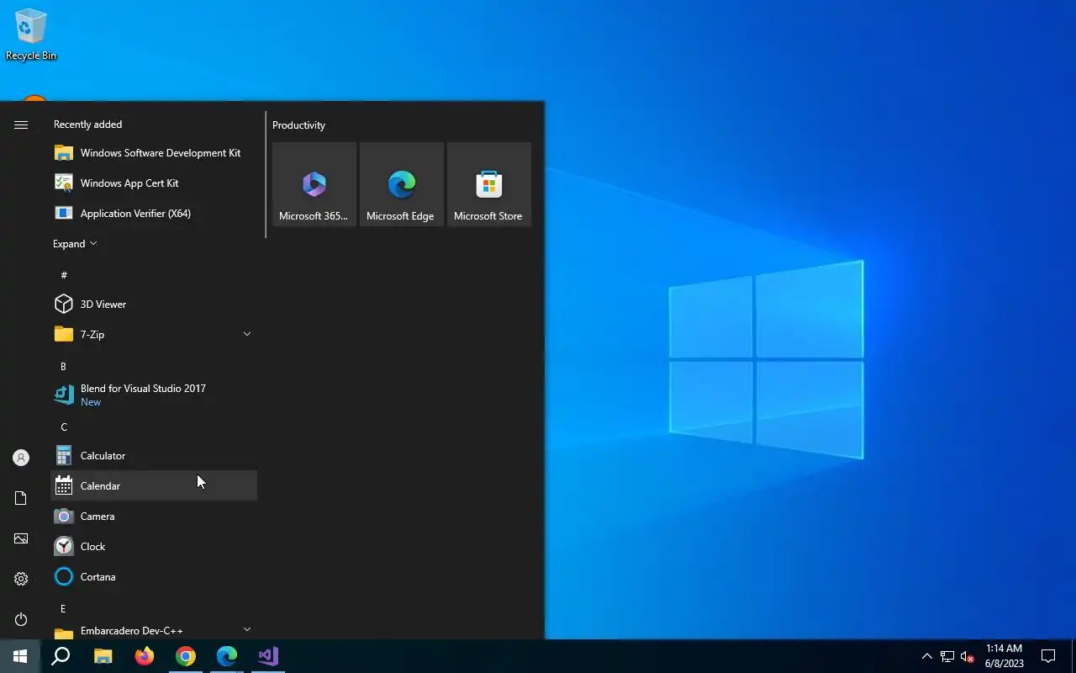Open user account icon in Start sidebar
The height and width of the screenshot is (673, 1076).
coord(21,458)
